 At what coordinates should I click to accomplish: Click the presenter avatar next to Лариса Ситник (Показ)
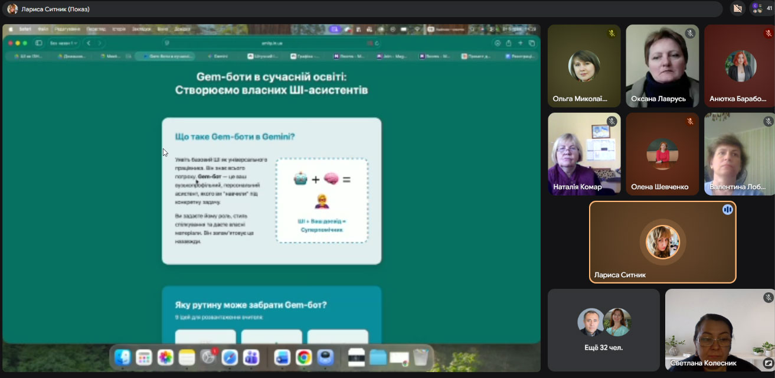pyautogui.click(x=12, y=9)
